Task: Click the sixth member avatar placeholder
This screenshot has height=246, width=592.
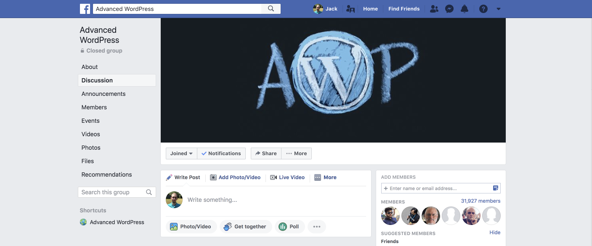Action: 491,216
